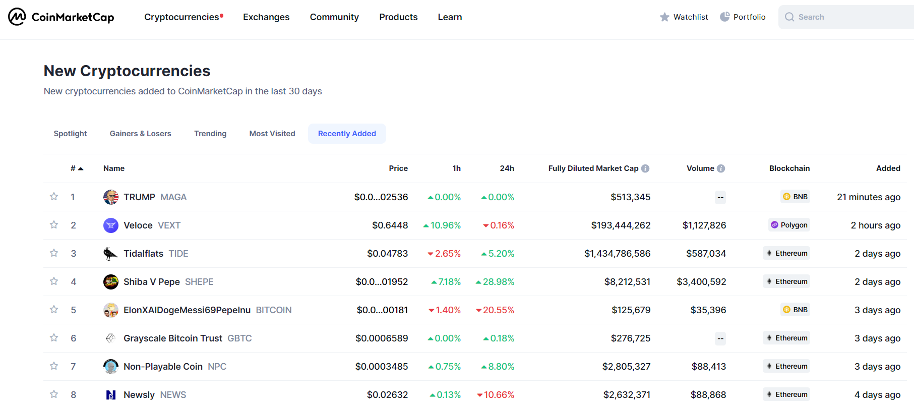Click the Ethereum badge in Grayscale row
914x405 pixels.
pos(786,338)
